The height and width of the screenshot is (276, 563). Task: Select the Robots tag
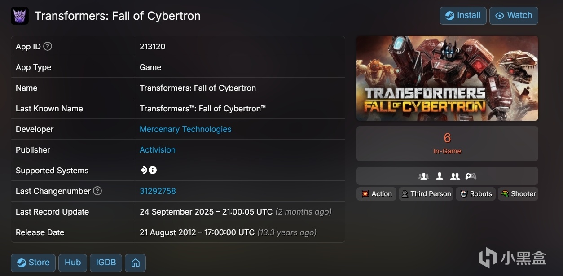point(475,194)
